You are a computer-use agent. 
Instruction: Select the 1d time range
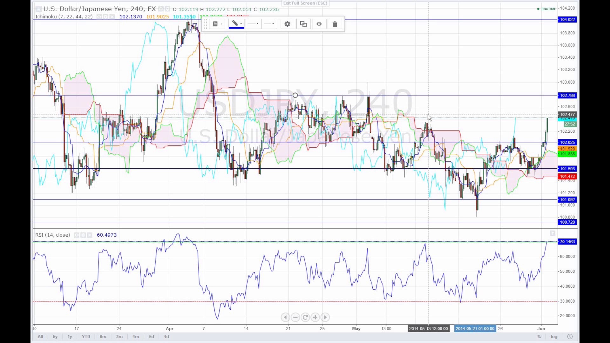[166, 337]
